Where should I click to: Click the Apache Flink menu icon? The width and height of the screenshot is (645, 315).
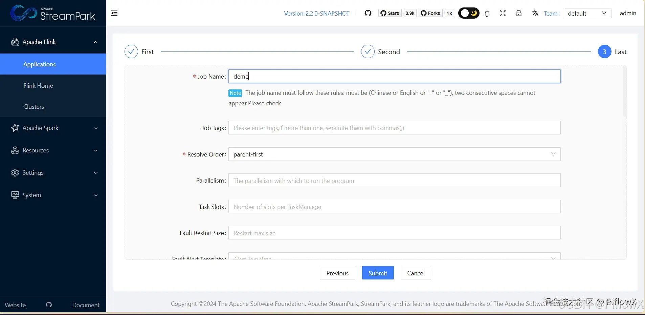coord(15,42)
